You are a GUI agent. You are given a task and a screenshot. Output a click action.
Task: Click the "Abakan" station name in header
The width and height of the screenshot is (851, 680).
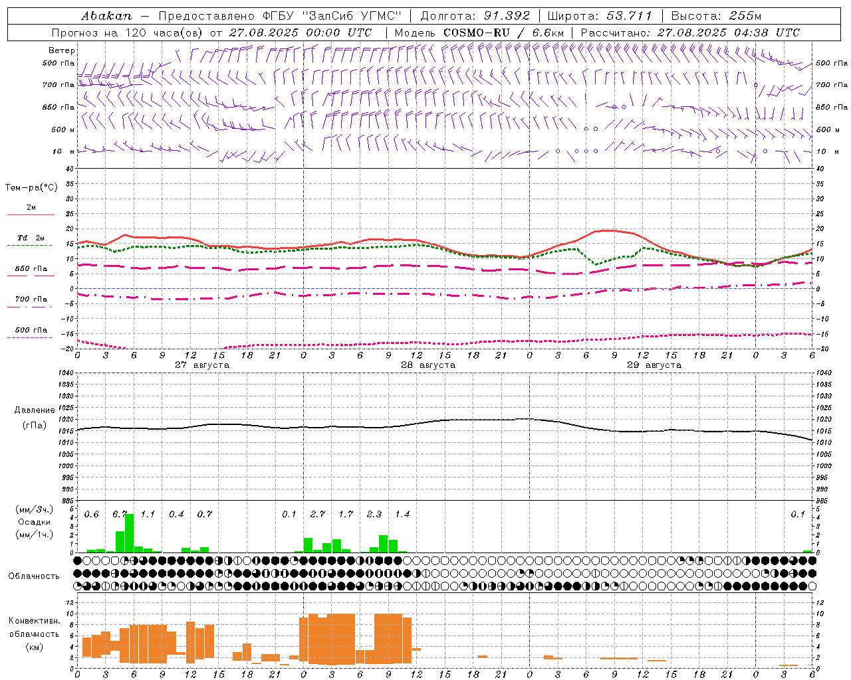click(107, 16)
